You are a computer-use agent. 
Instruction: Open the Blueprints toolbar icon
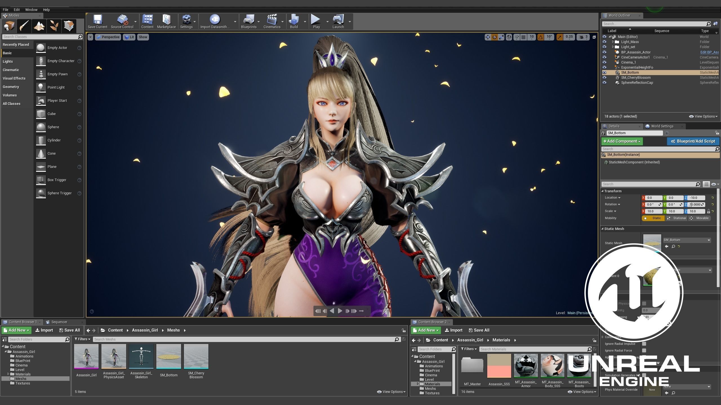[249, 21]
